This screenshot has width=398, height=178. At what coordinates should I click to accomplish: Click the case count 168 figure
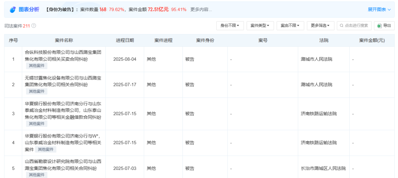click(x=103, y=10)
